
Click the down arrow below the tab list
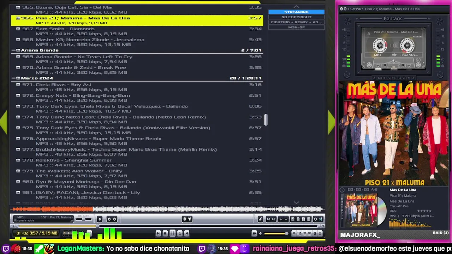click(x=296, y=202)
